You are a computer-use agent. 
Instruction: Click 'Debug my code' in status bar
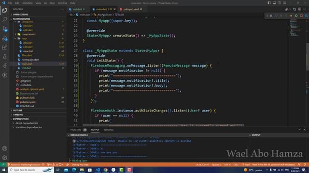point(80,164)
